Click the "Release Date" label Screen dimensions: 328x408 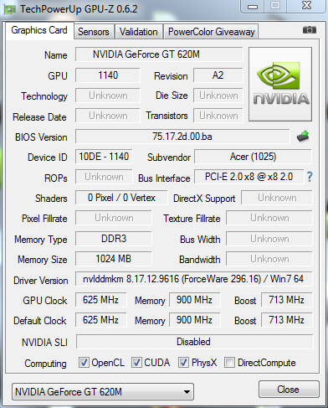[x=39, y=117]
